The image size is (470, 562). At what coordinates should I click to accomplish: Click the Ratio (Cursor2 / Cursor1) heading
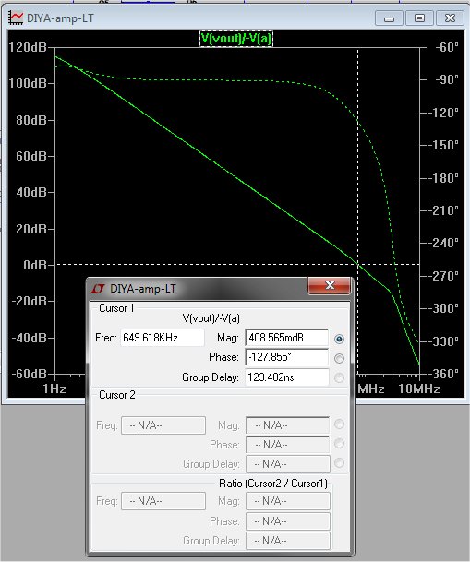coord(273,484)
